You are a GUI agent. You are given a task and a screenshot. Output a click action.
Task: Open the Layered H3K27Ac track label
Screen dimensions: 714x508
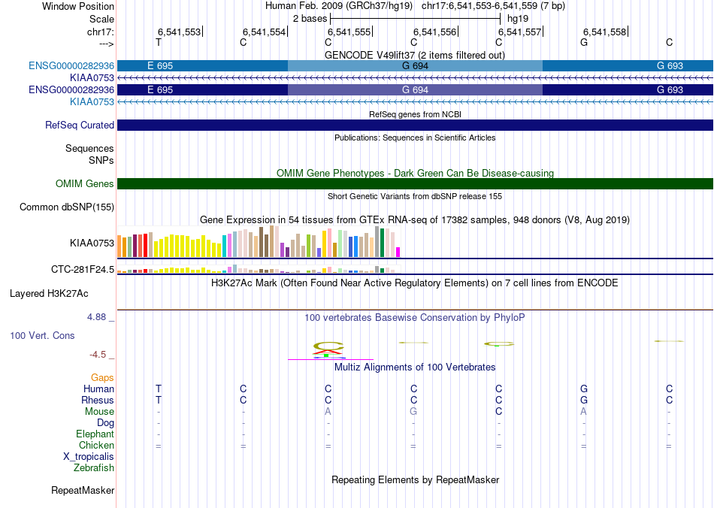coord(49,294)
